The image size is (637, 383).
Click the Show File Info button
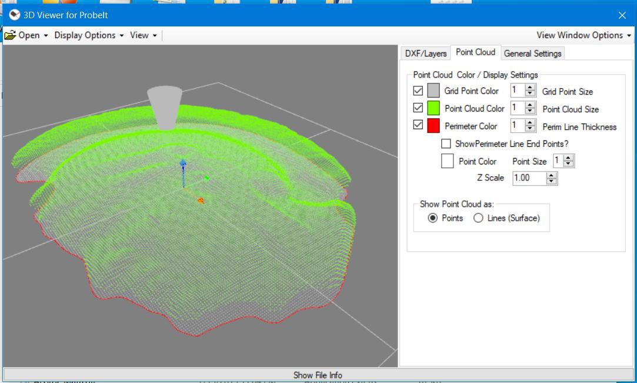[318, 375]
